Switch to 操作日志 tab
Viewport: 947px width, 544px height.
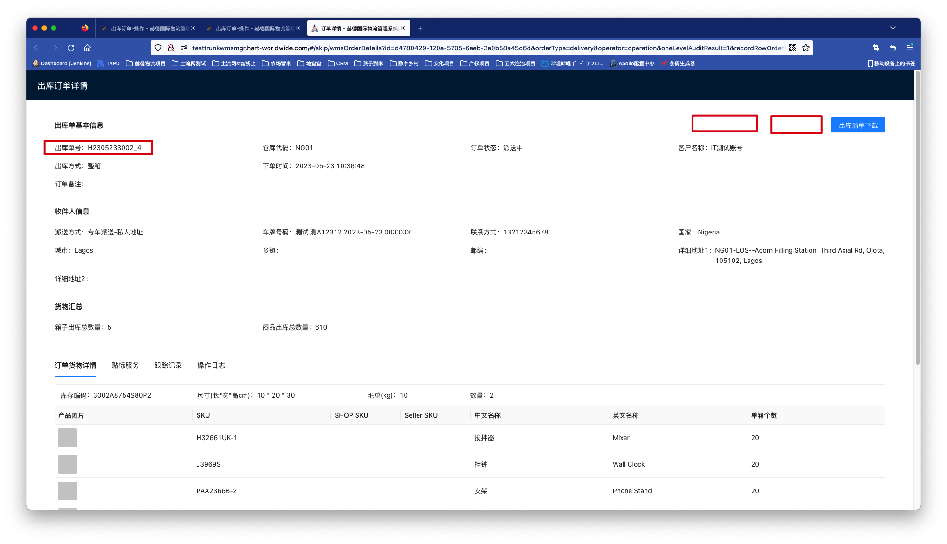(211, 365)
